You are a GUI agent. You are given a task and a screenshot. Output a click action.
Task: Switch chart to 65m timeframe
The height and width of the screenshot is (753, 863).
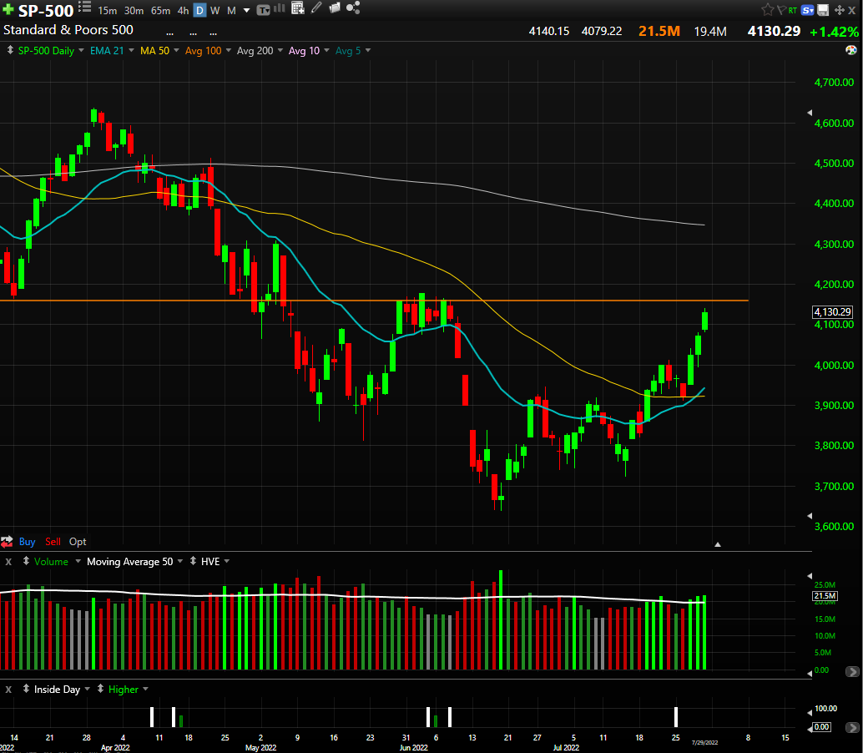(161, 11)
